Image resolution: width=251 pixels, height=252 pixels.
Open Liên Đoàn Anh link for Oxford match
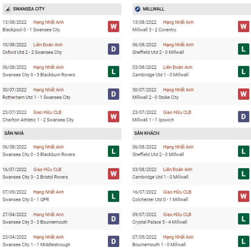click(x=48, y=45)
